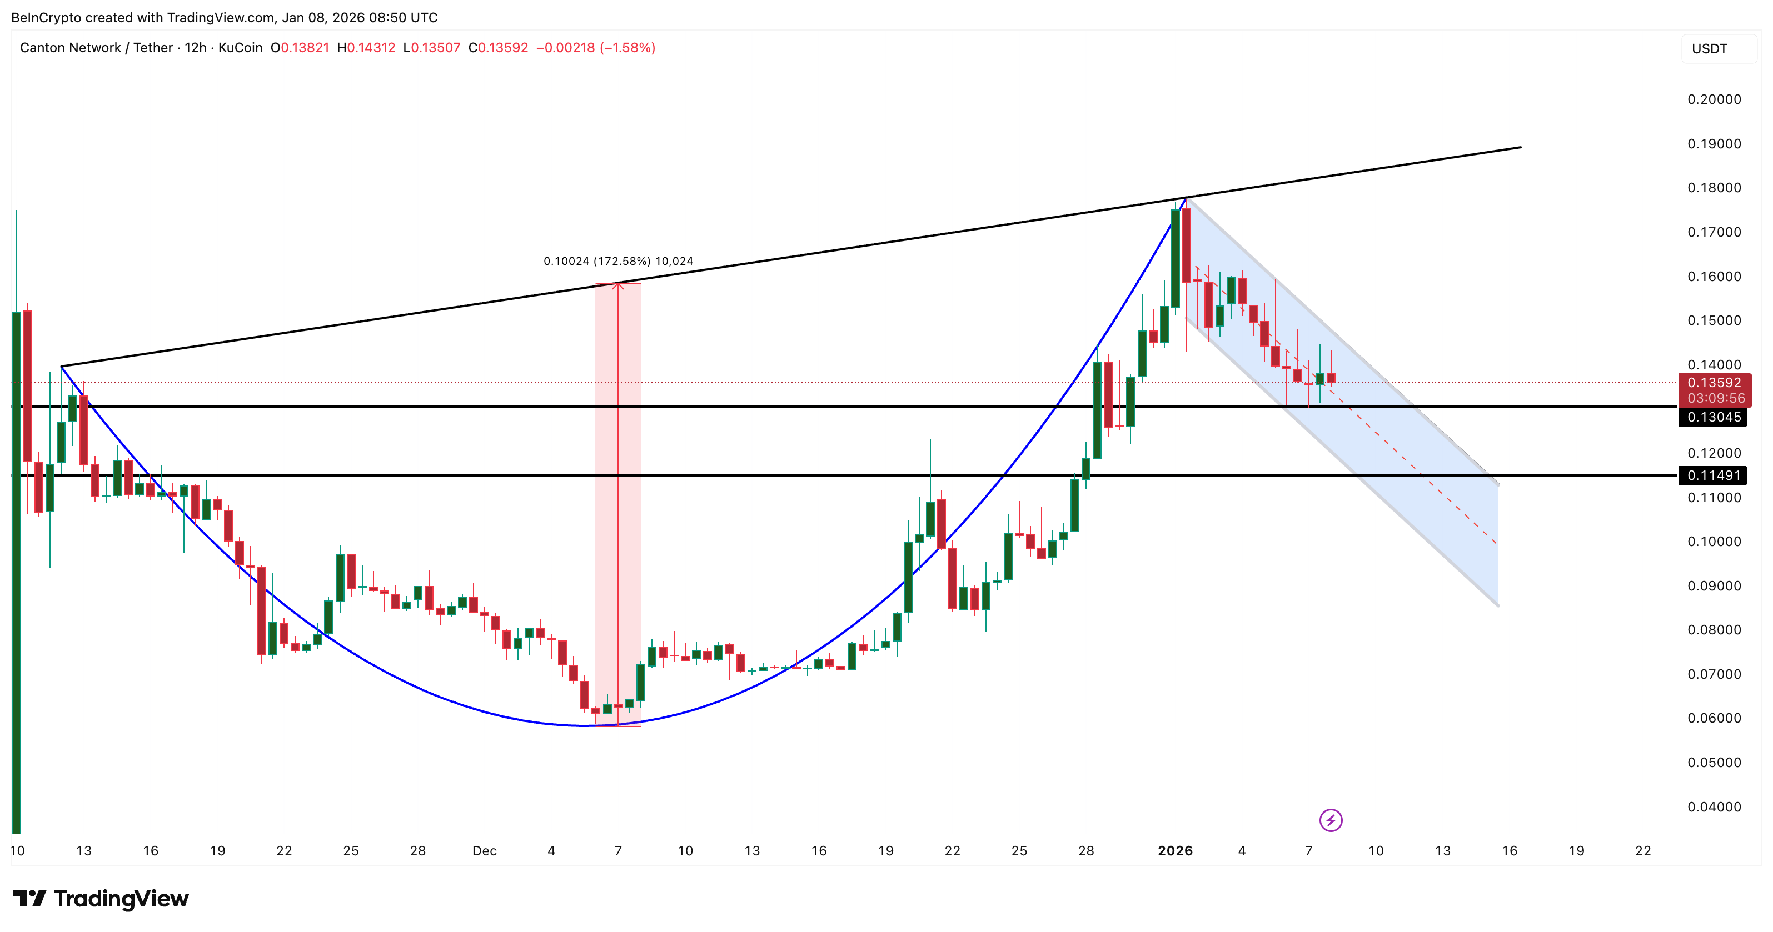Click the TradingView logo in the bottom corner

click(100, 898)
